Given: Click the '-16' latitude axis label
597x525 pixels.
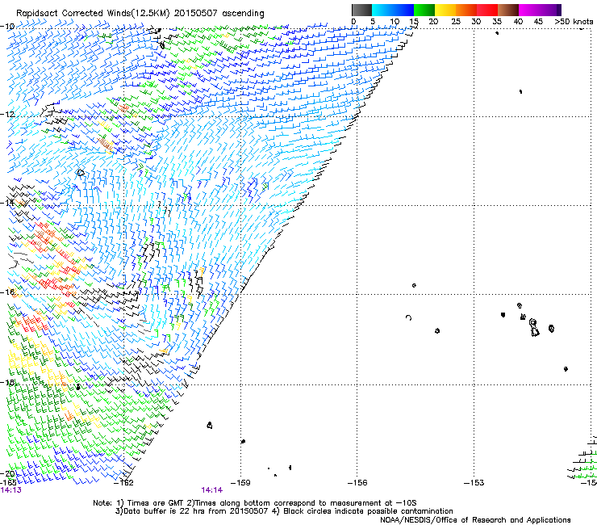Looking at the screenshot, I should [7, 292].
